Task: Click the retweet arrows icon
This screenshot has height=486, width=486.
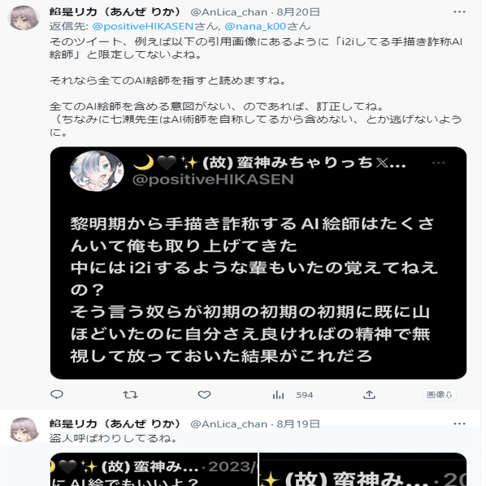Action: click(x=130, y=394)
